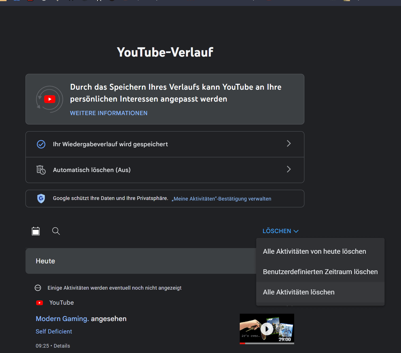401x353 pixels.
Task: Choose Benutzerdefinierten Zeitraum löschen
Action: 320,272
